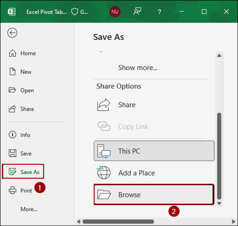Click Show more... locations link
The image size is (238, 226).
click(x=138, y=68)
